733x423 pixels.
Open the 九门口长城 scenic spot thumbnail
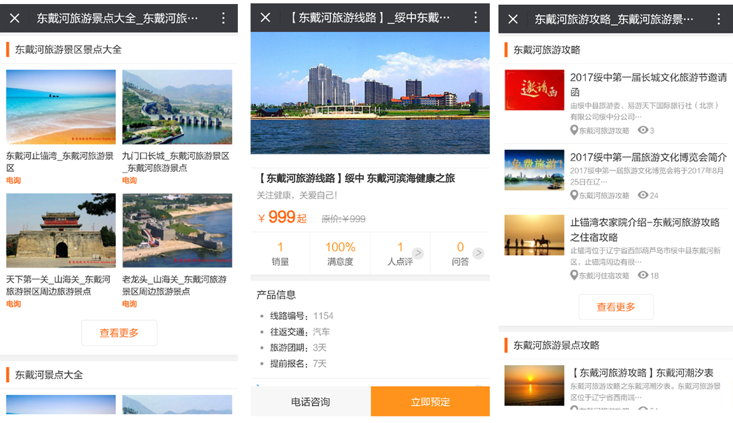(177, 107)
